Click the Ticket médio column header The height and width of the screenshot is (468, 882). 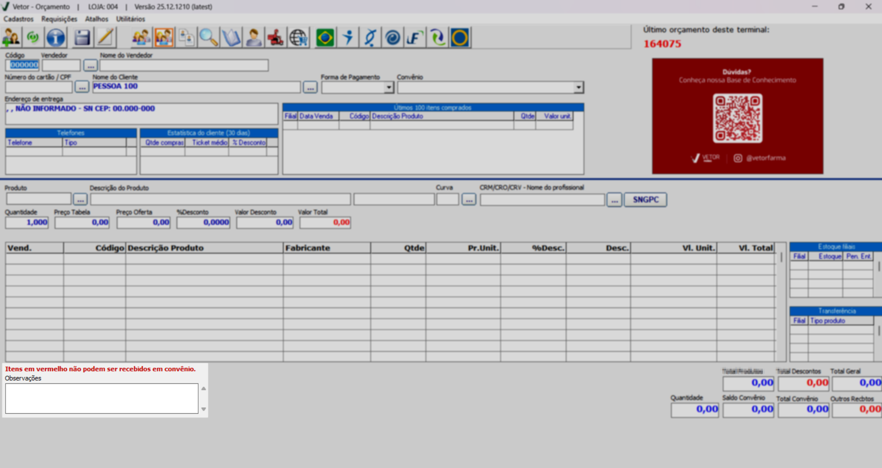[x=207, y=143]
